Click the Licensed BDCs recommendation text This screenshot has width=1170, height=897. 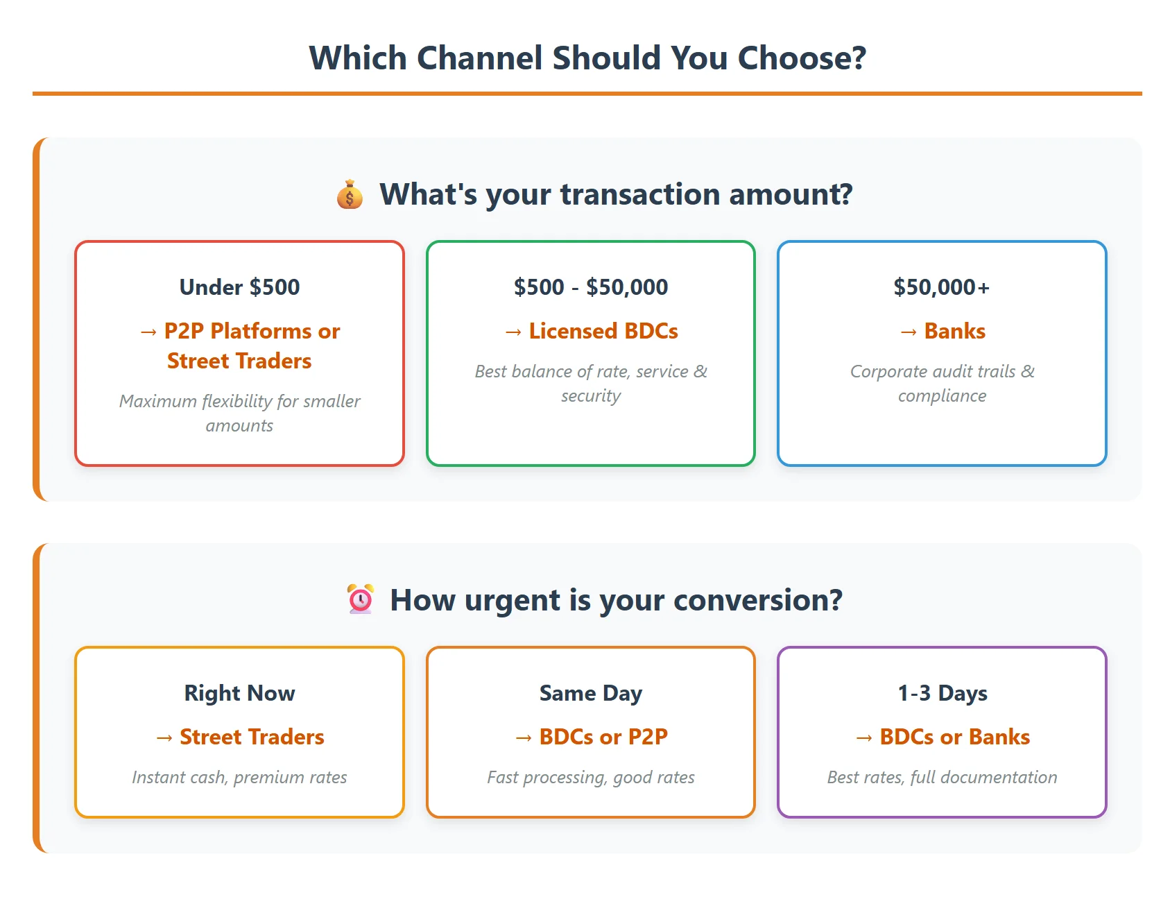click(591, 331)
